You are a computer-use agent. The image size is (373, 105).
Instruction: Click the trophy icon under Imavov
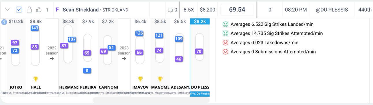(x=140, y=79)
